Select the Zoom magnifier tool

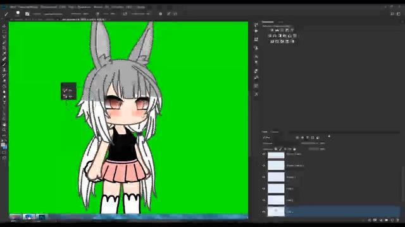[x=4, y=130]
